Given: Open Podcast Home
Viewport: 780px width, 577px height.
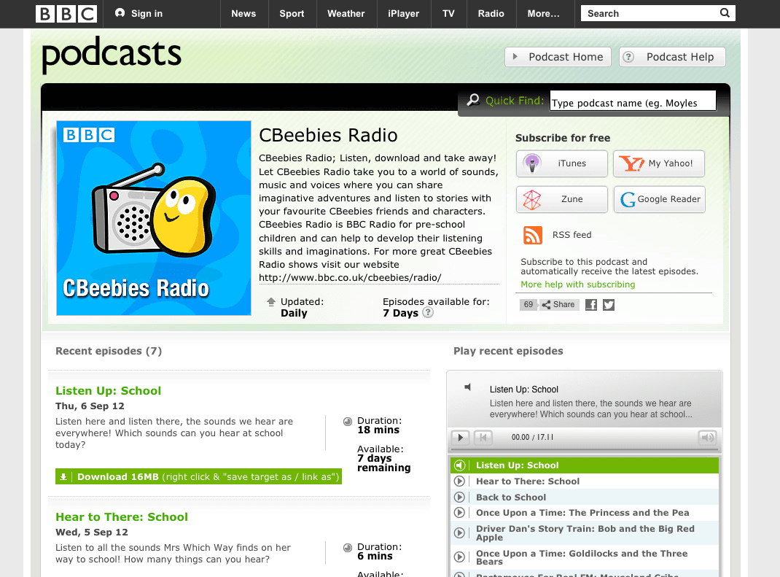Looking at the screenshot, I should (558, 57).
